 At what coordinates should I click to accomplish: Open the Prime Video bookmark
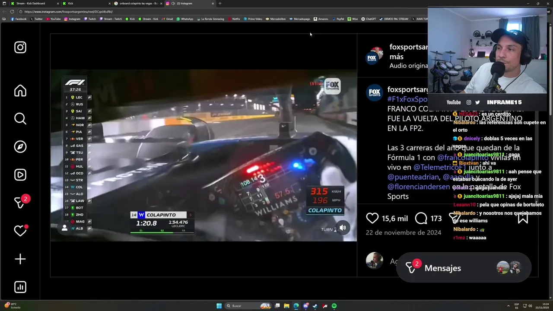pos(253,19)
